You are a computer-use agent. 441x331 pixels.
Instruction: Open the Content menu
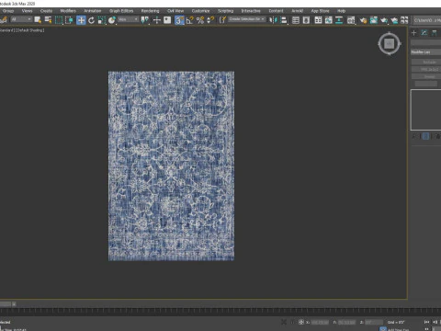pyautogui.click(x=276, y=11)
